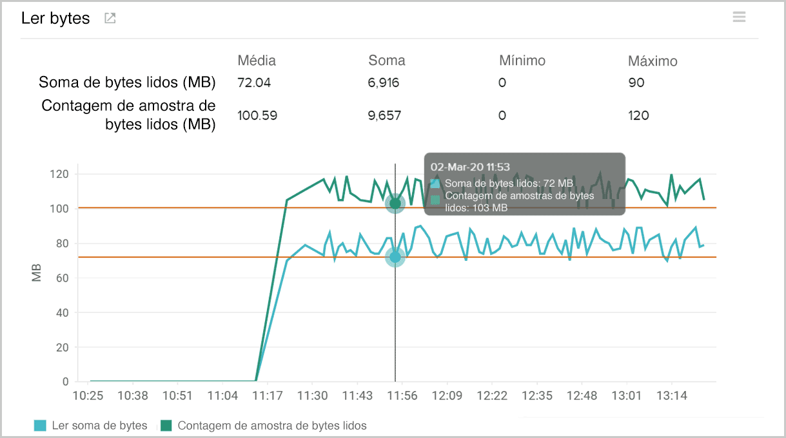This screenshot has width=786, height=438.
Task: Select the highlighted teal data point at 11:53
Action: [395, 257]
